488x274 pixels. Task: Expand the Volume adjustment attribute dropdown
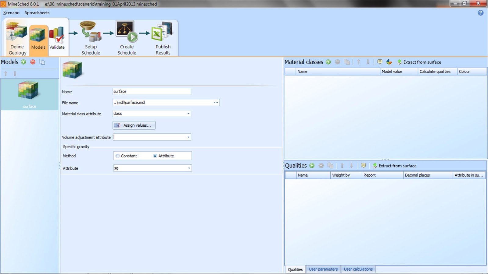pos(188,137)
